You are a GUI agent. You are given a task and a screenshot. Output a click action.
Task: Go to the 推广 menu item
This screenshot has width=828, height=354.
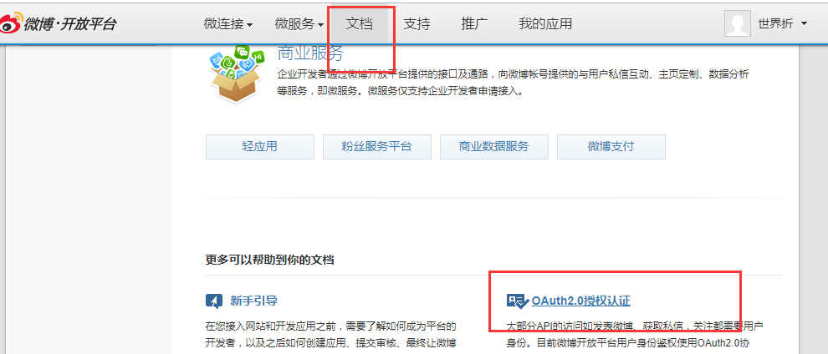click(x=474, y=23)
